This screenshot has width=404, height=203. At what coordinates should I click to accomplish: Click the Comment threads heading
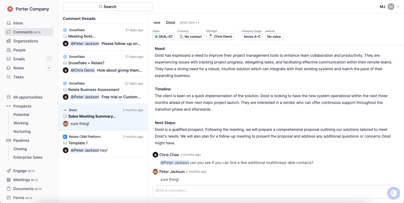(x=79, y=19)
